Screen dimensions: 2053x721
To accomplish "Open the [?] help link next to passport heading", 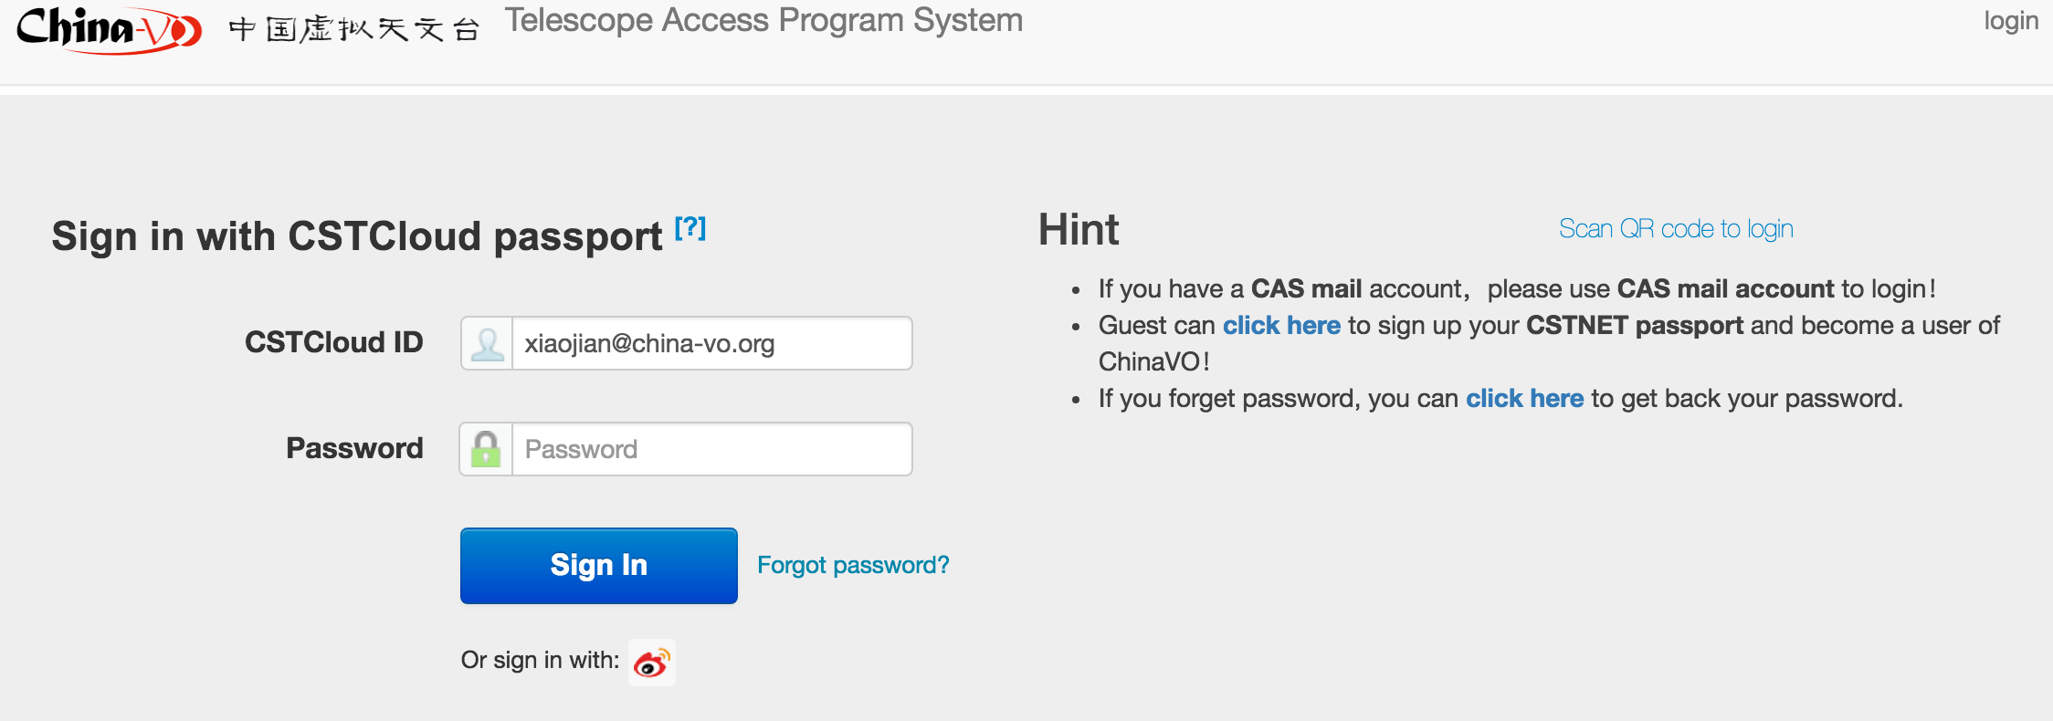I will click(690, 227).
